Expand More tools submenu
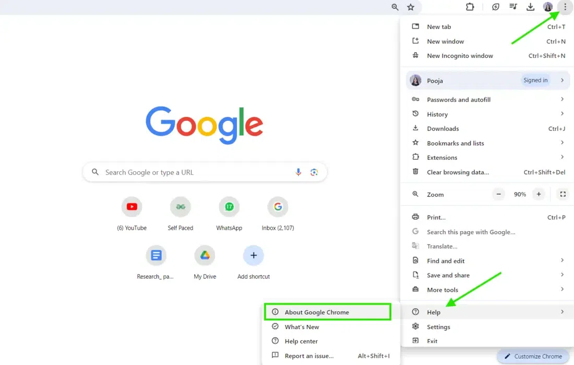 click(488, 290)
